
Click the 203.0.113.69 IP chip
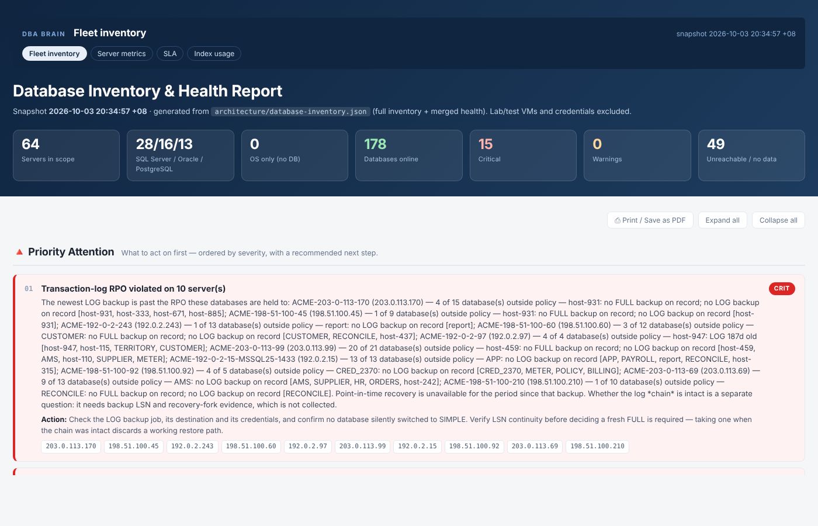click(x=535, y=447)
